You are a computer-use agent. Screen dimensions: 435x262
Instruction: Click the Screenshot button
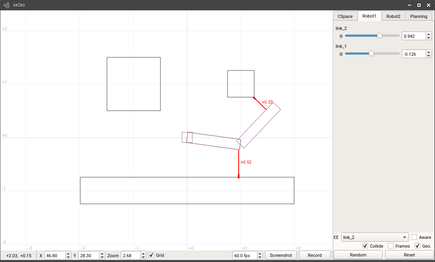281,255
